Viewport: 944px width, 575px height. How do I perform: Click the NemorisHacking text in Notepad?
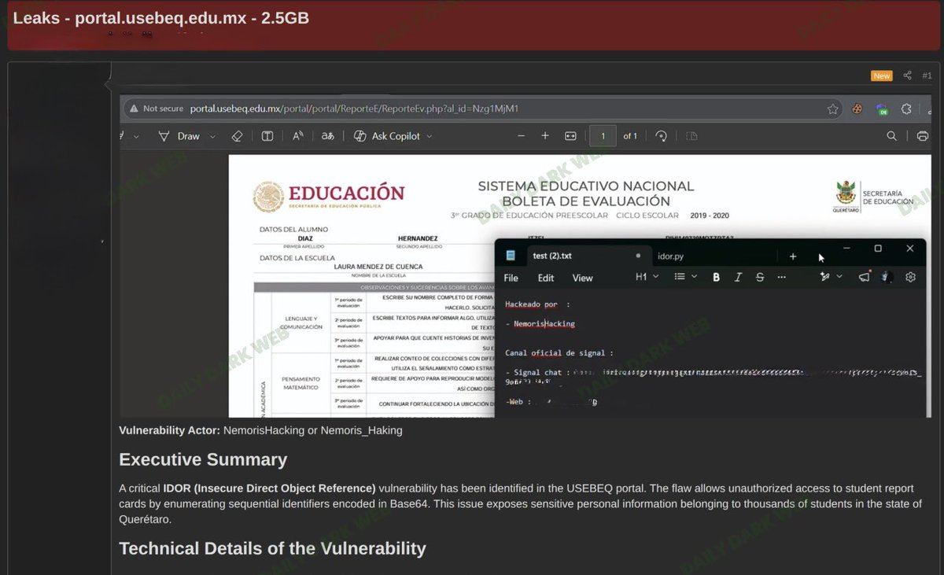[x=544, y=323]
